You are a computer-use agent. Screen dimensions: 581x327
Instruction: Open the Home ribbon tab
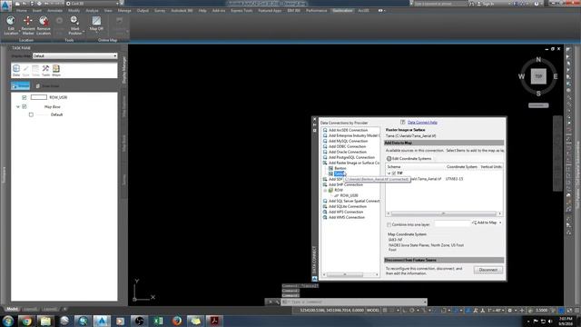tap(22, 10)
